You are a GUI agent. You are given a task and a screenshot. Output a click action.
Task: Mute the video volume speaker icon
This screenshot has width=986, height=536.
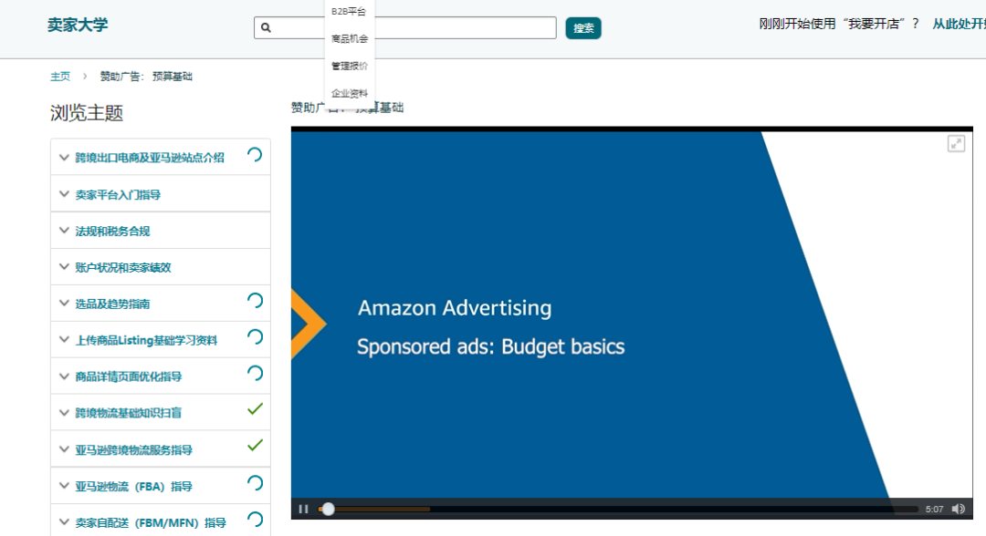(959, 509)
